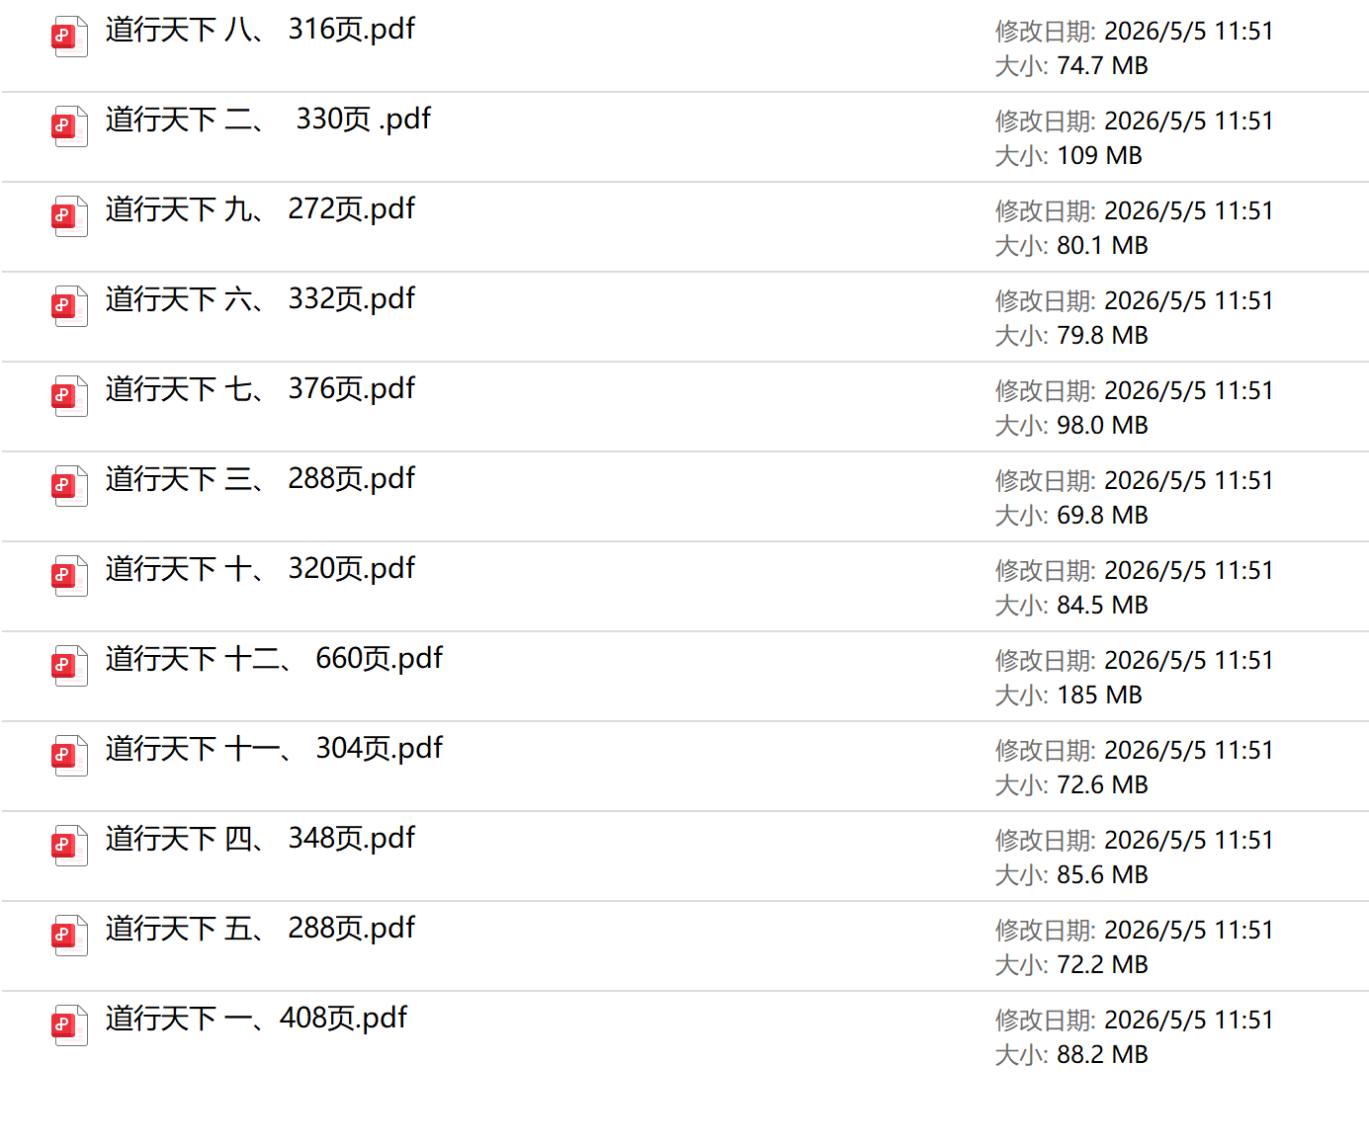Image resolution: width=1369 pixels, height=1145 pixels.
Task: Select file name 道行天下 十二、660页.pdf
Action: pos(274,659)
